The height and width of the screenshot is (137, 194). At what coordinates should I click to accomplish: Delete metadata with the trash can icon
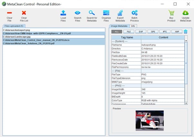click(x=186, y=32)
